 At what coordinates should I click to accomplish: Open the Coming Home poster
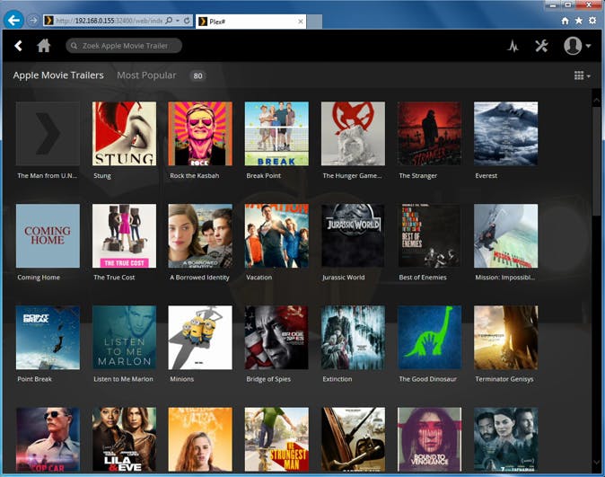(48, 236)
